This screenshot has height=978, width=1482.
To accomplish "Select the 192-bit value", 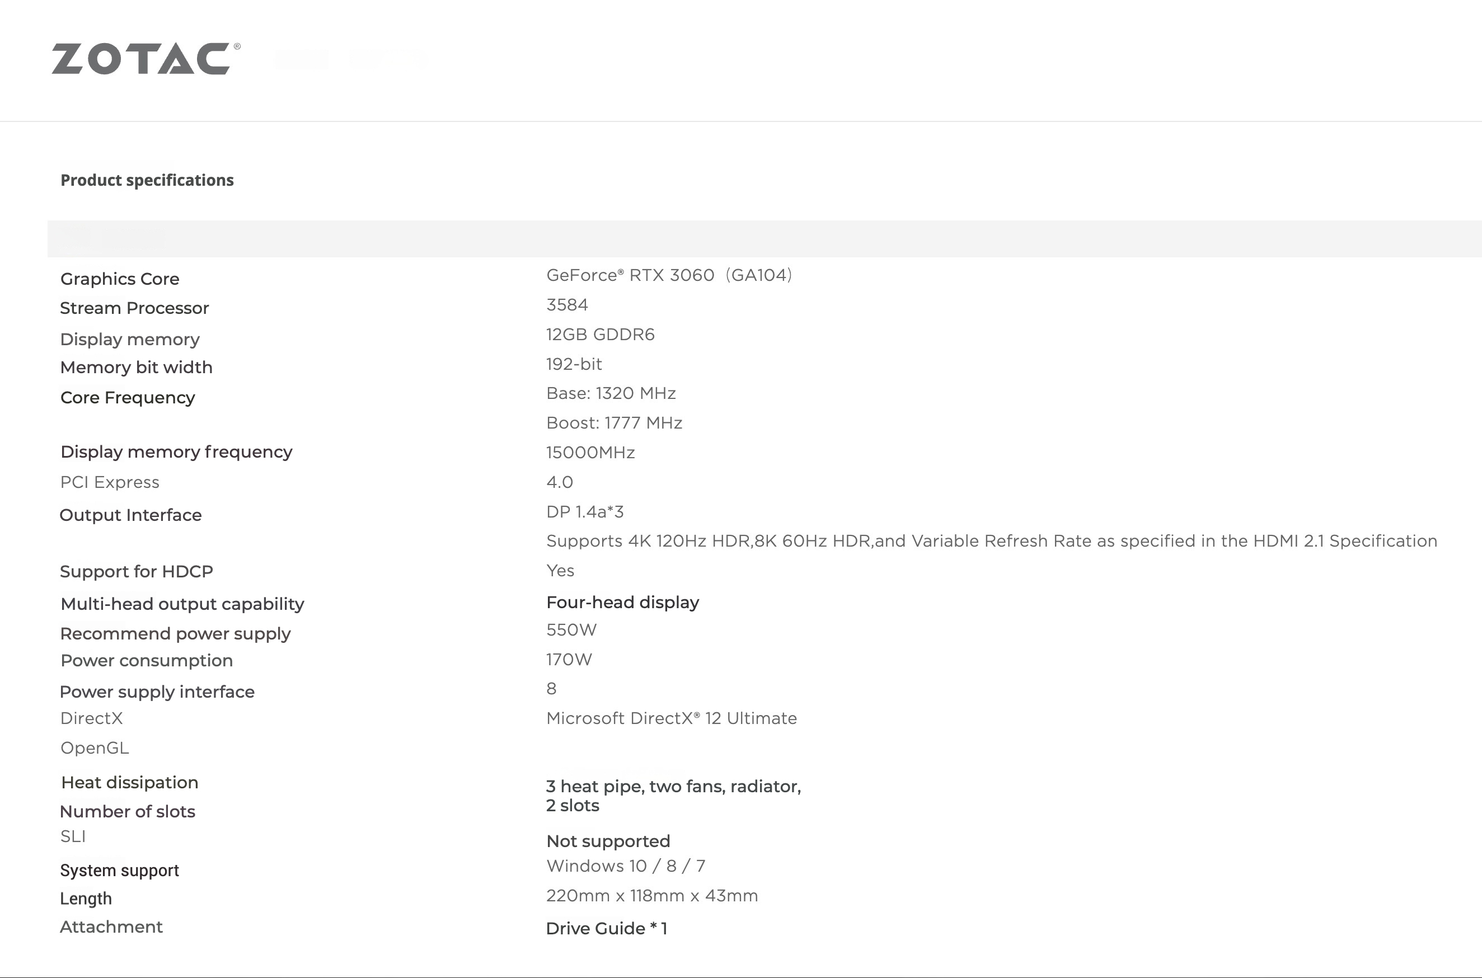I will click(x=574, y=364).
